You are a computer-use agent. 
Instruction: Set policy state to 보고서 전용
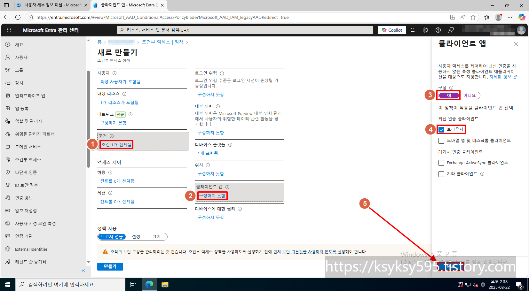pyautogui.click(x=112, y=237)
